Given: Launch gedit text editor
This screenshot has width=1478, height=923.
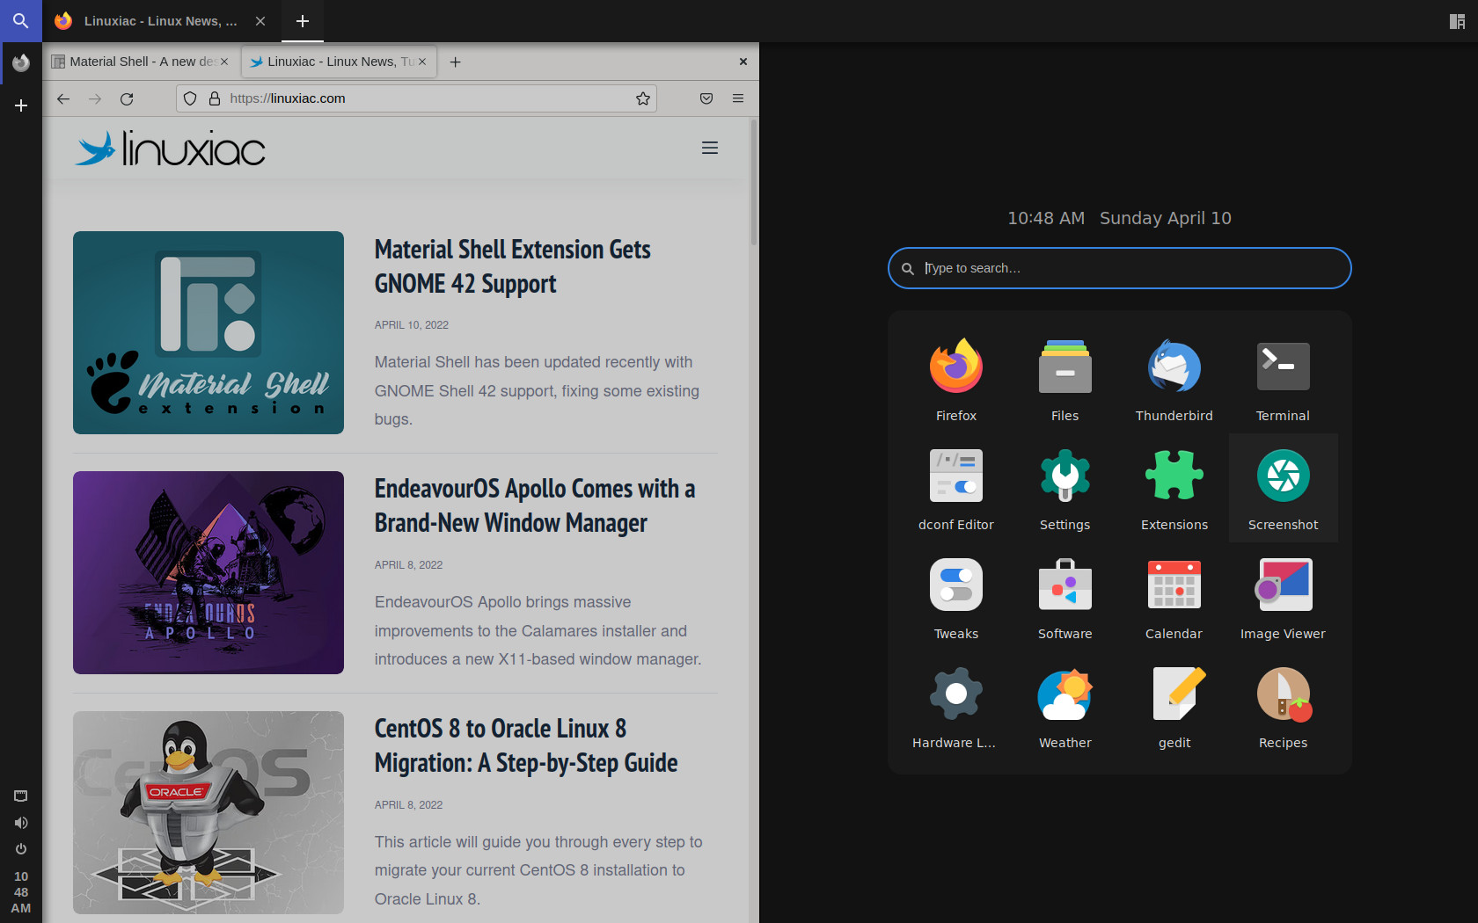Looking at the screenshot, I should point(1174,706).
